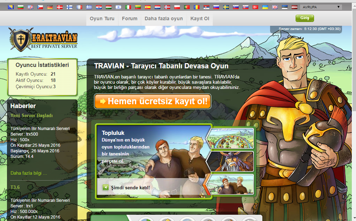The height and width of the screenshot is (221, 356).
Task: Pick the Estonian flag
Action: click(x=285, y=7)
